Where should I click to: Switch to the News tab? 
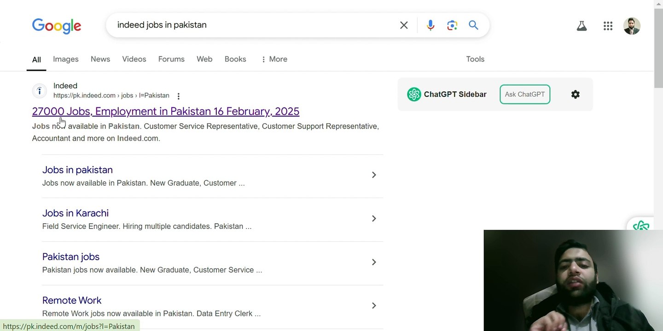point(100,59)
